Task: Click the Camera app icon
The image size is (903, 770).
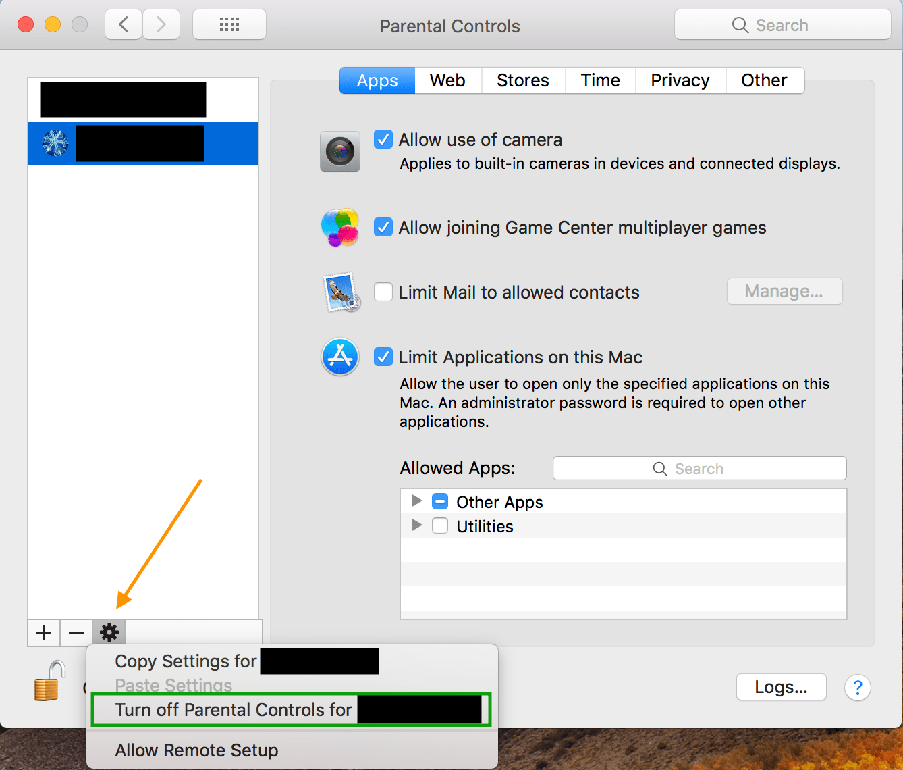Action: click(339, 151)
